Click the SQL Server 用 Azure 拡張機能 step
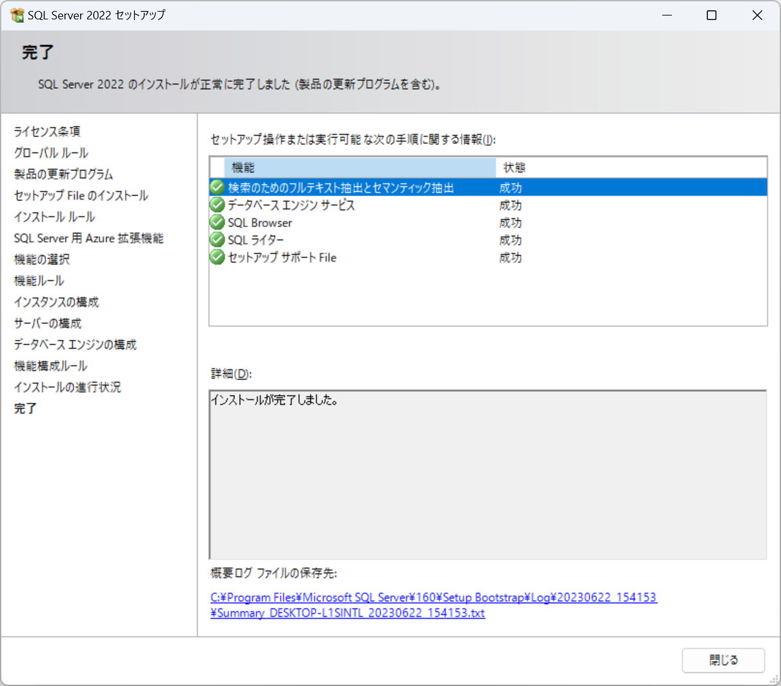Viewport: 781px width, 686px height. pos(88,238)
